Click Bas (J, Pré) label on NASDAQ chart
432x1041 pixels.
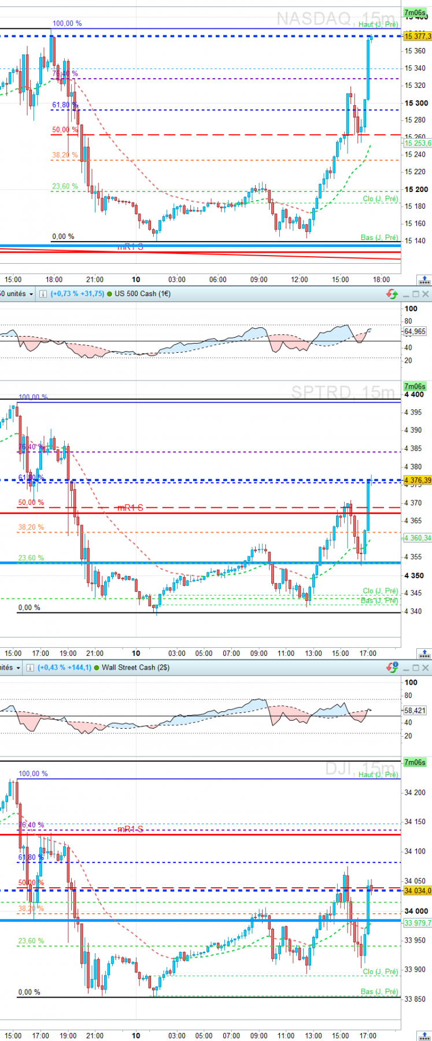(x=379, y=237)
